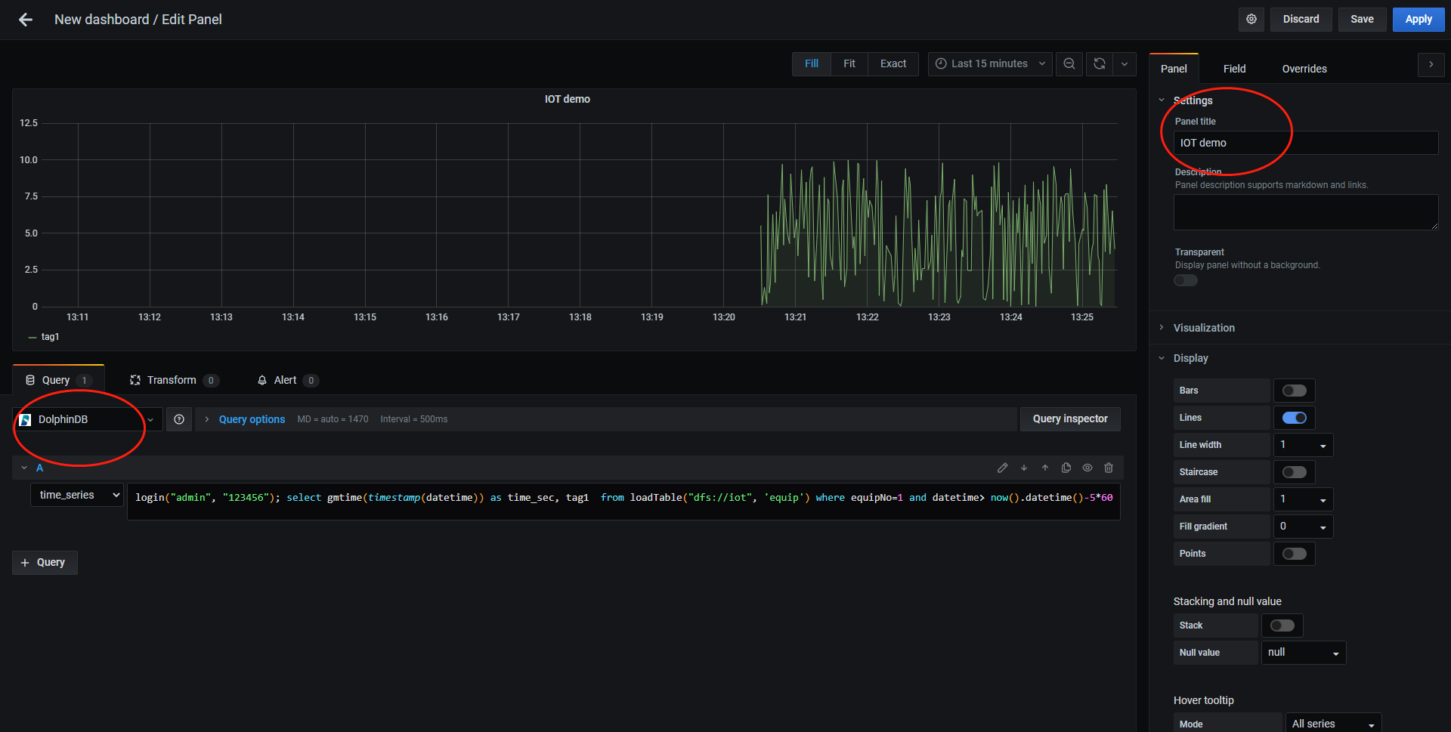Add a new query with + Query
The image size is (1451, 732).
tap(44, 562)
